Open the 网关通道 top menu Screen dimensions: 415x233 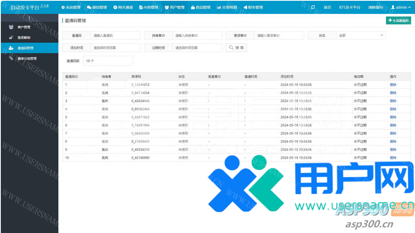(123, 7)
